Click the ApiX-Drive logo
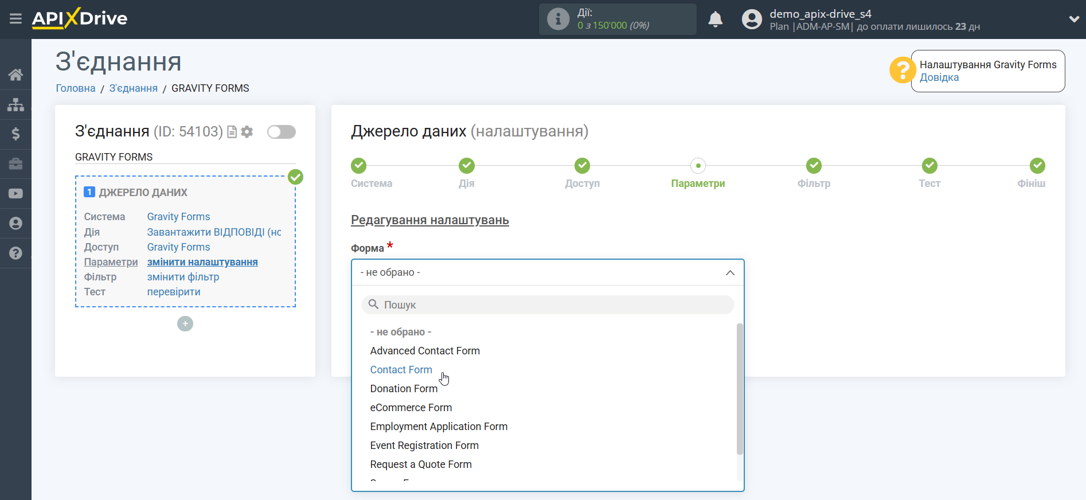 tap(79, 18)
